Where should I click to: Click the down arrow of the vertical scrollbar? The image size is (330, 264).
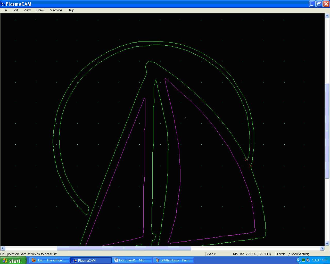327,243
